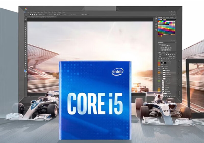Screen dimensions: 204x143
Task: Select the Subtract from selection mode icon
Action: pos(35,15)
